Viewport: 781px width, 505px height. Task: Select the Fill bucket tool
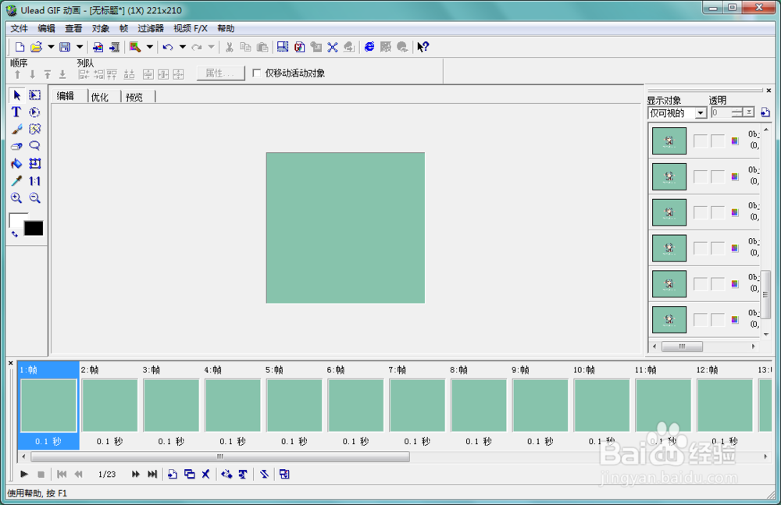(16, 163)
